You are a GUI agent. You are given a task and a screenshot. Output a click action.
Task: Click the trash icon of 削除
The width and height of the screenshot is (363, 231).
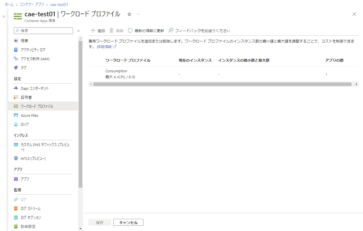112,31
